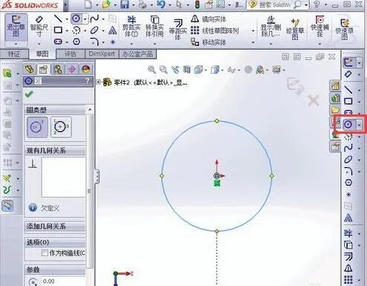The width and height of the screenshot is (367, 286).
Task: Select the Point tool in the ribbon
Action: coord(113,42)
